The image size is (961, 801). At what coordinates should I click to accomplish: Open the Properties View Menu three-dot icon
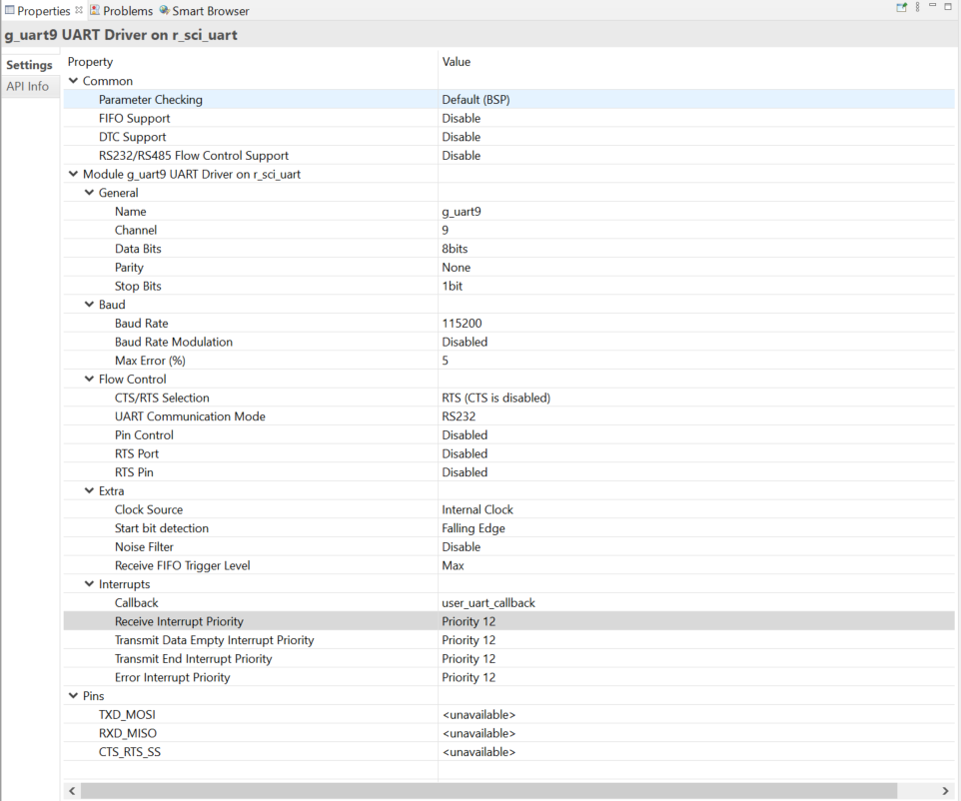917,7
